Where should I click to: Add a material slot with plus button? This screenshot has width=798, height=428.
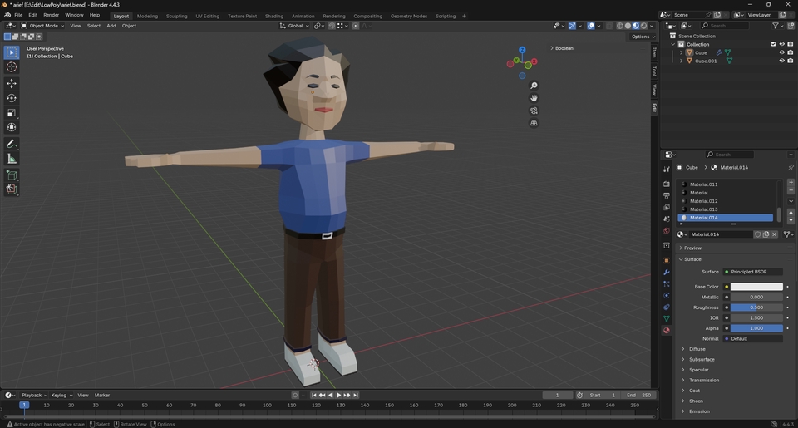[x=791, y=182]
